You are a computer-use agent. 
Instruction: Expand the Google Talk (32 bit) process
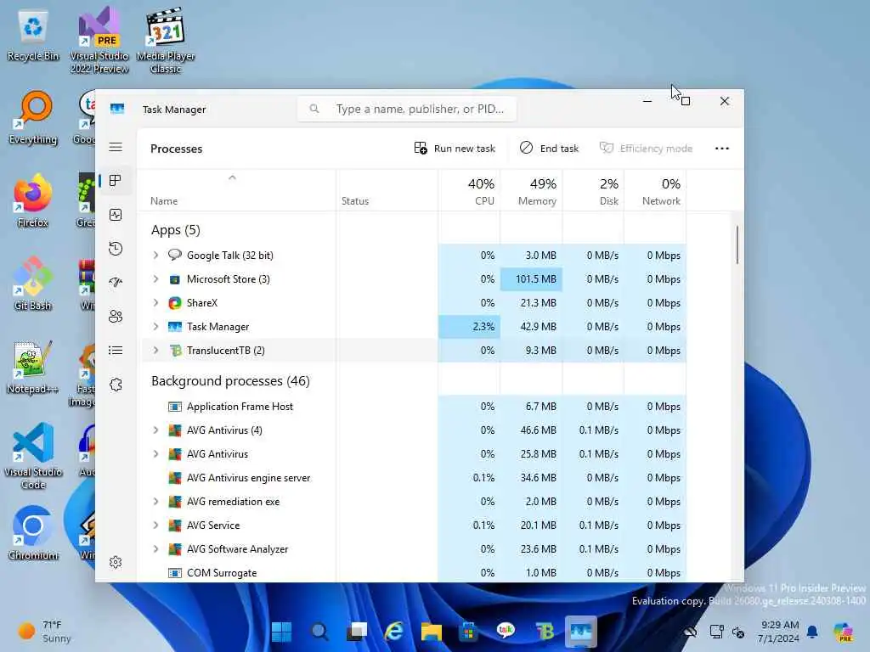[x=156, y=255]
